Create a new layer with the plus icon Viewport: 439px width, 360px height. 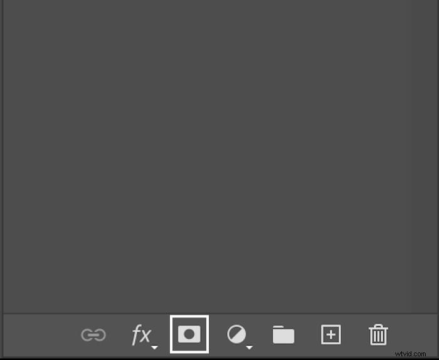[x=331, y=334]
